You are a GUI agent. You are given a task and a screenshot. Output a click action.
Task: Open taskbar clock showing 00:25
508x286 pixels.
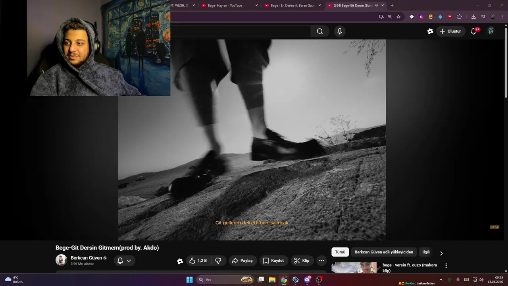(x=496, y=280)
